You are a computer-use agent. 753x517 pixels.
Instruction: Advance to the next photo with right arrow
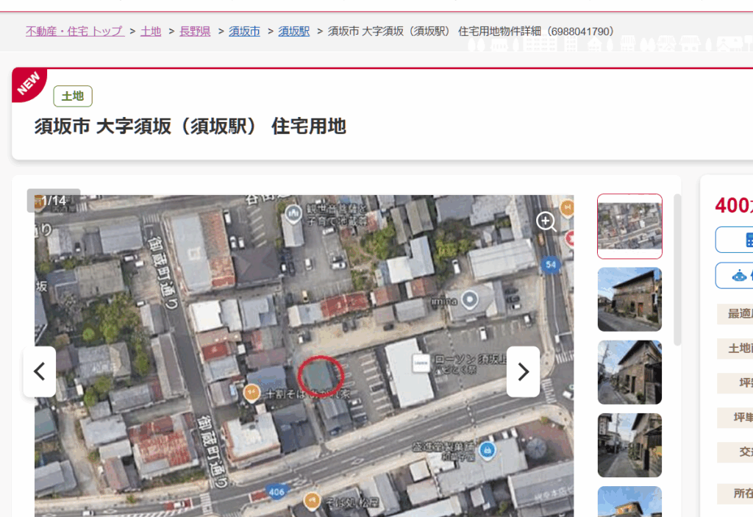[523, 371]
